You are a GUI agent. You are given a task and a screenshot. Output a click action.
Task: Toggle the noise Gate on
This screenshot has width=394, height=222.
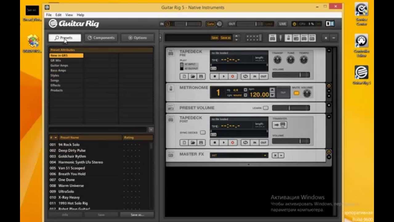pos(211,24)
